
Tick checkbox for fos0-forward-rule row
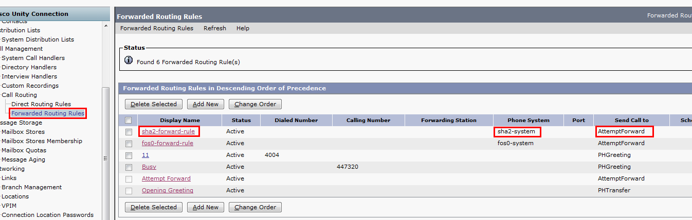click(x=129, y=144)
